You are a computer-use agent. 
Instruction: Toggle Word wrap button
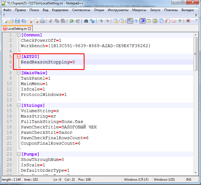[x=130, y=21]
